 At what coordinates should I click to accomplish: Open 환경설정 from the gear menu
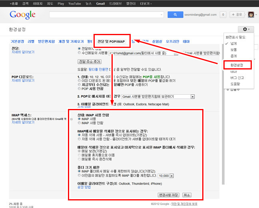(x=237, y=65)
